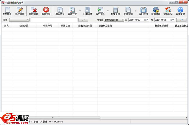189x125 pixels.
Task: Click the 查询时间 clock icon
Action: pos(156,11)
